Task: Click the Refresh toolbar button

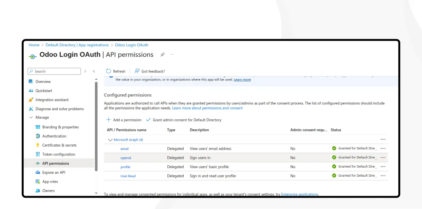Action: tap(116, 71)
